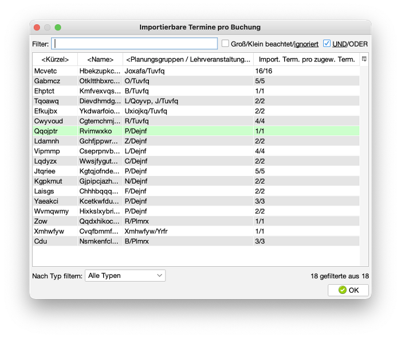Select the Tqoawq row

(195, 101)
